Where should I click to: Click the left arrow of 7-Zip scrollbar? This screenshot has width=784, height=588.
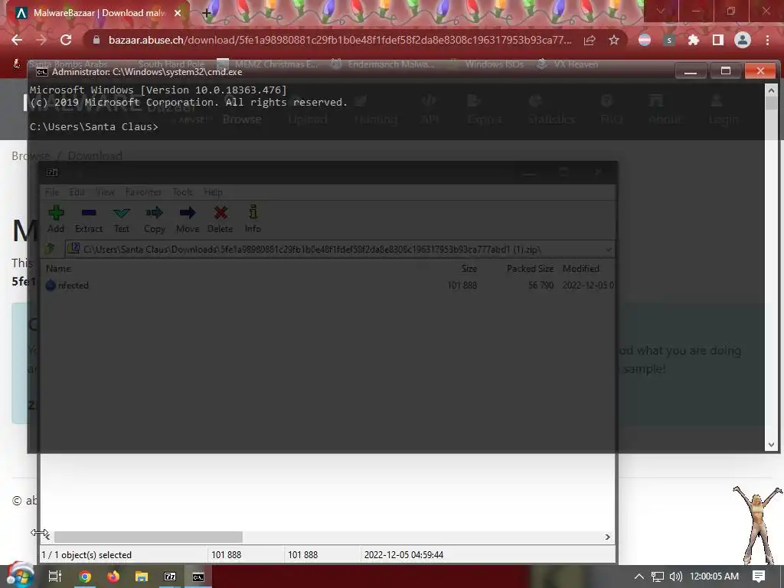point(47,537)
